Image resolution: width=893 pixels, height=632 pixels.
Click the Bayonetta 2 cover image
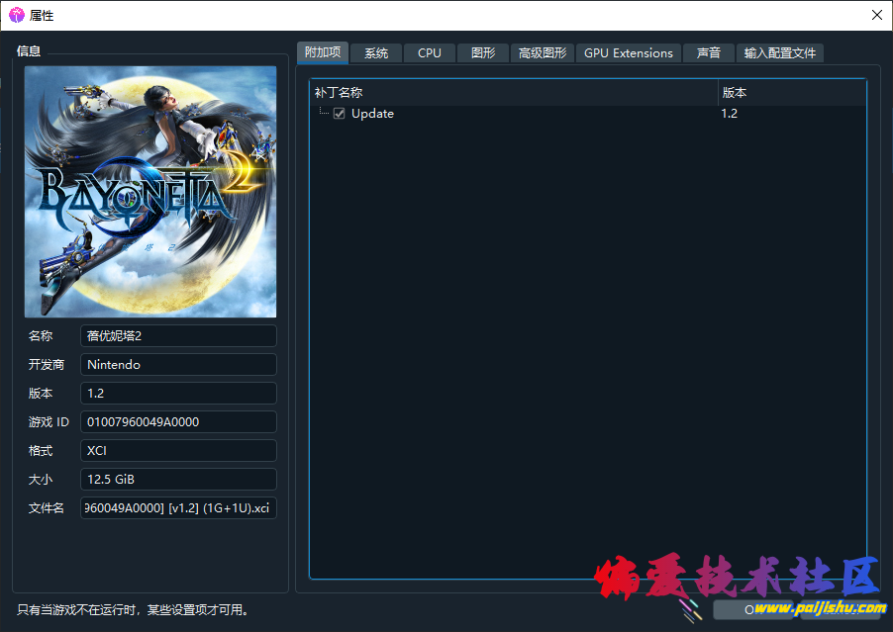[150, 192]
